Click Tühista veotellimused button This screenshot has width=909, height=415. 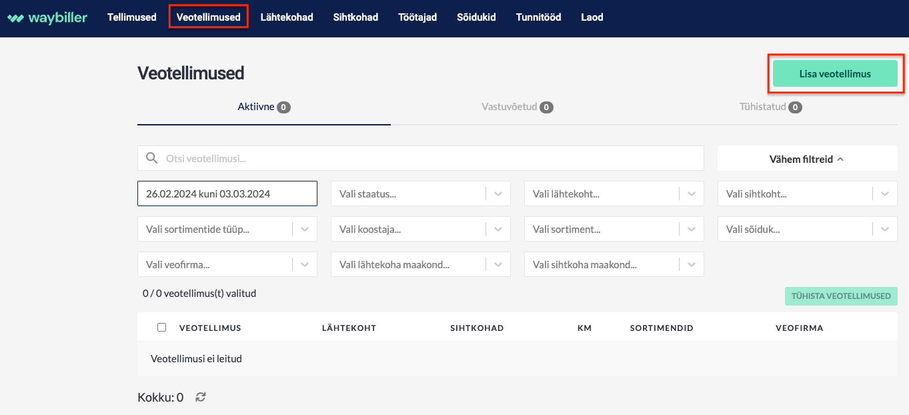[841, 296]
